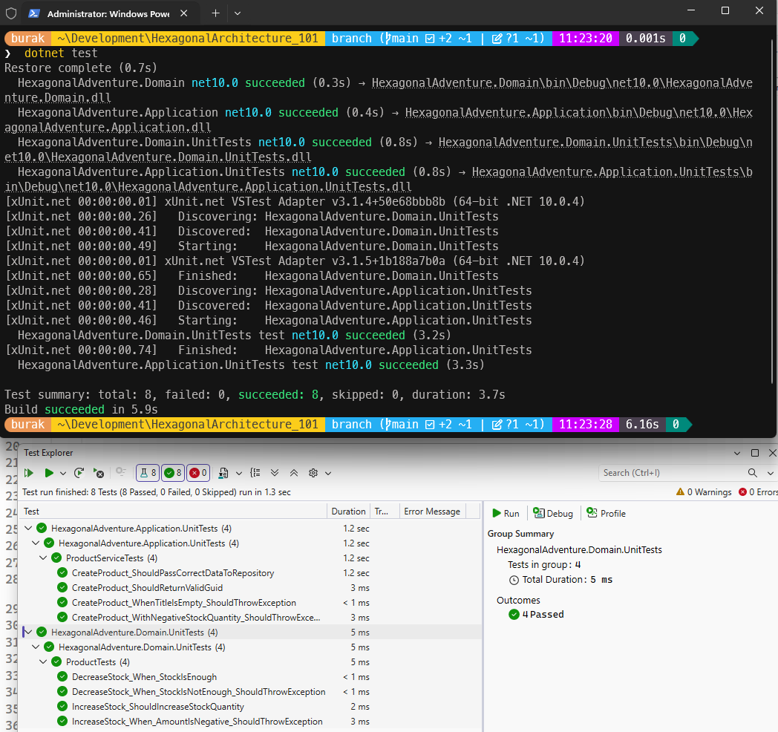Toggle the passed tests filter badge
The width and height of the screenshot is (778, 732).
(x=172, y=473)
